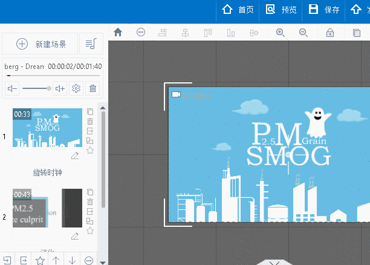Image resolution: width=370 pixels, height=265 pixels.
Task: Open background music settings gear
Action: point(76,89)
